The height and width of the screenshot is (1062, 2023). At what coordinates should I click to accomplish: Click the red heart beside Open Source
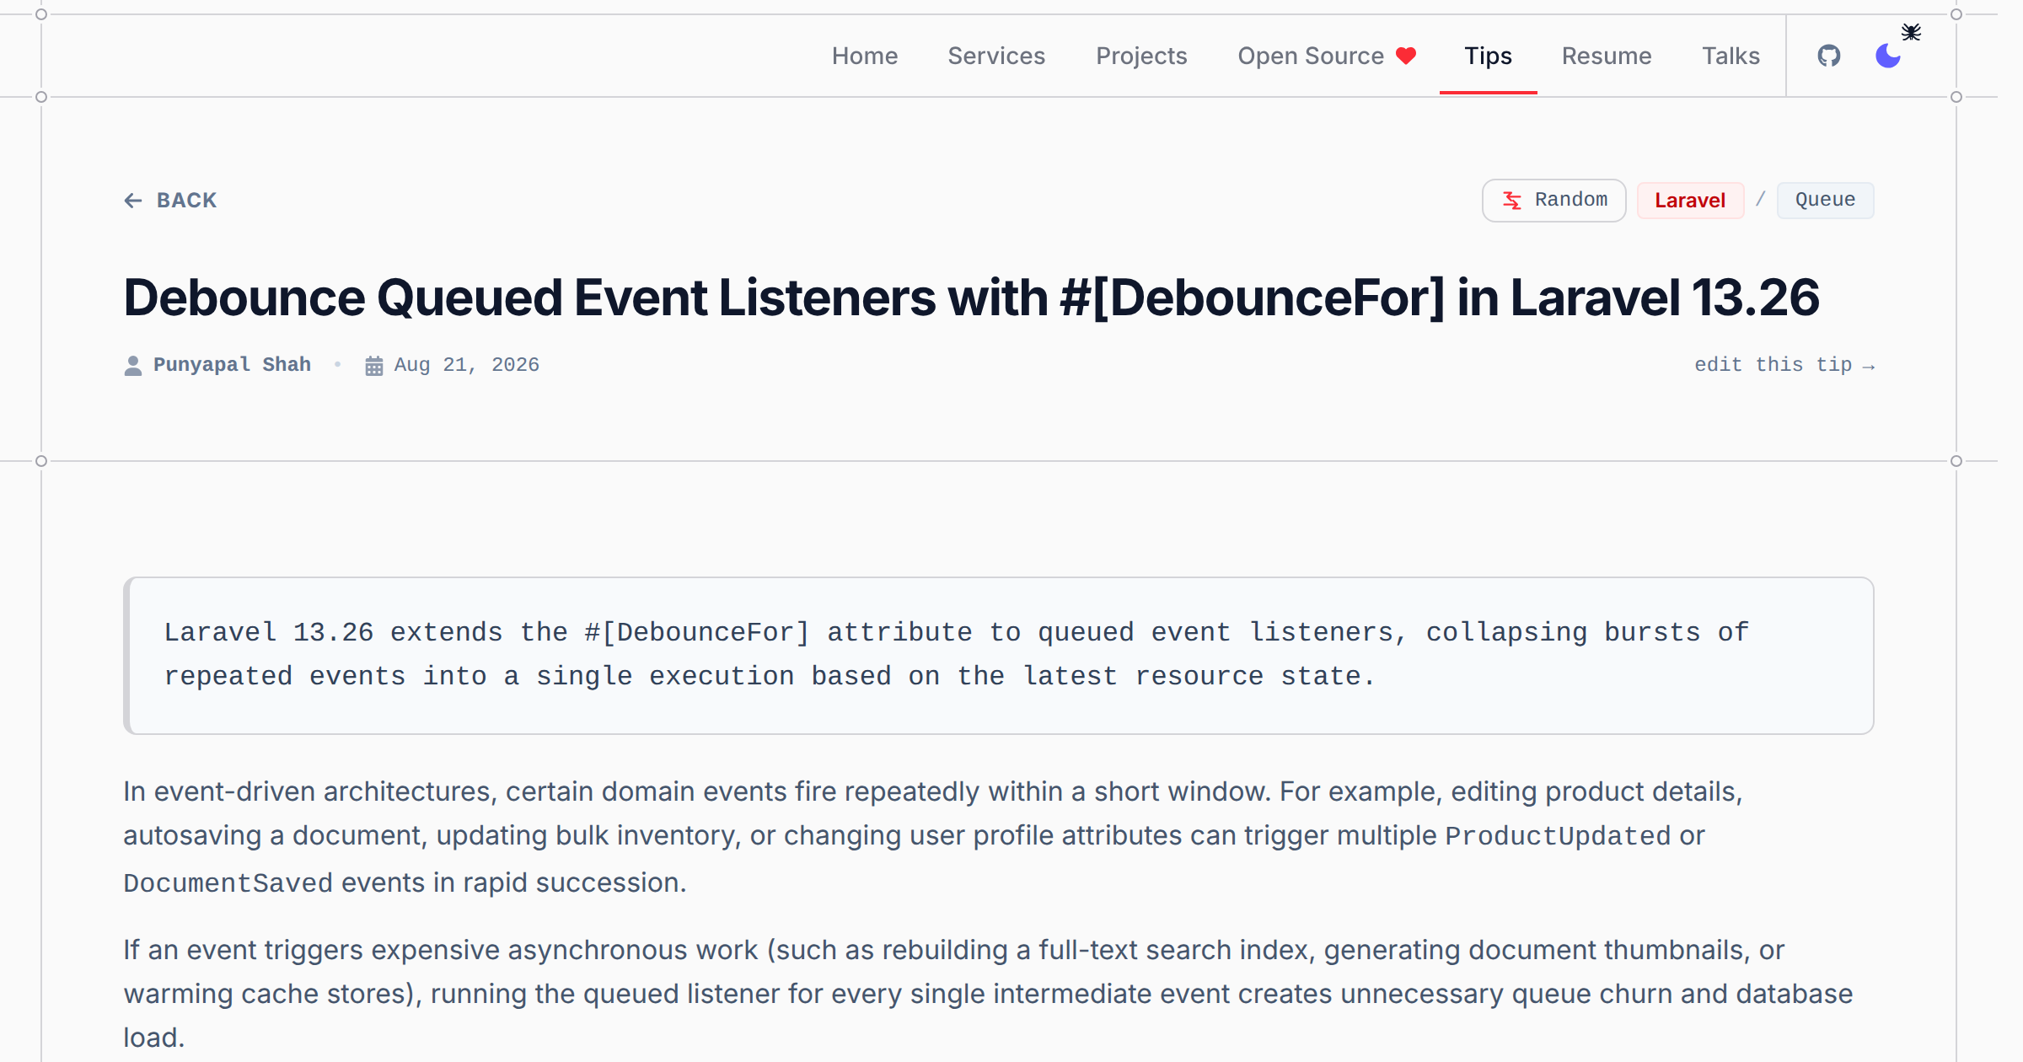[x=1406, y=56]
